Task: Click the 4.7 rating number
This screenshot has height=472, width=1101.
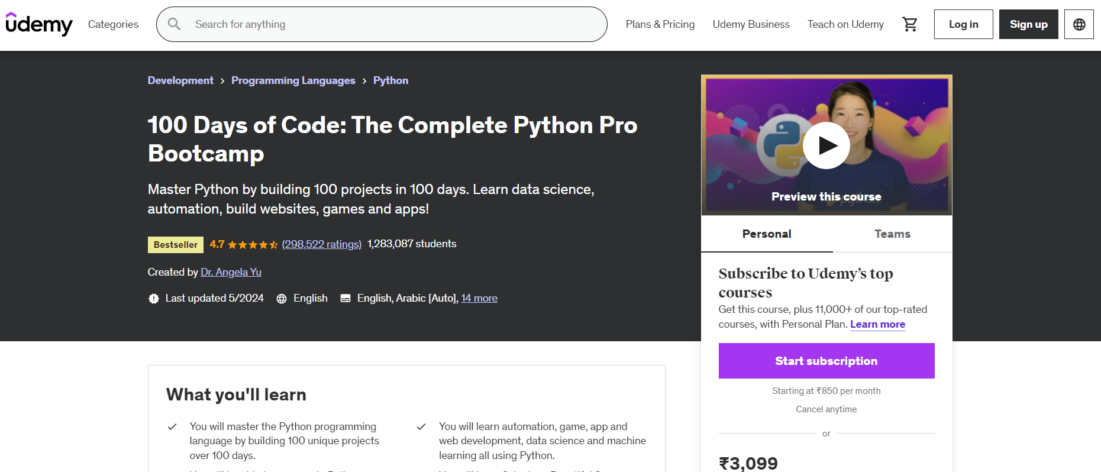Action: click(217, 244)
